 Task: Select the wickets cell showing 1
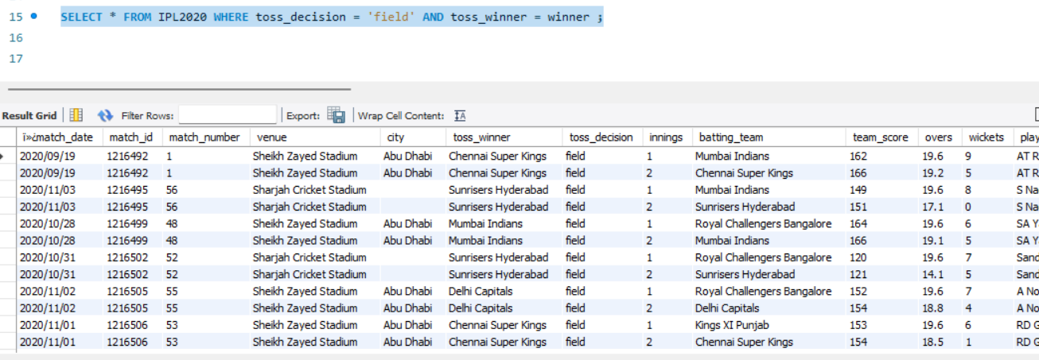click(986, 342)
